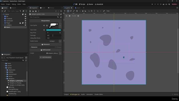Open the Mobile renderer selector
This screenshot has height=101, width=179.
click(175, 4)
